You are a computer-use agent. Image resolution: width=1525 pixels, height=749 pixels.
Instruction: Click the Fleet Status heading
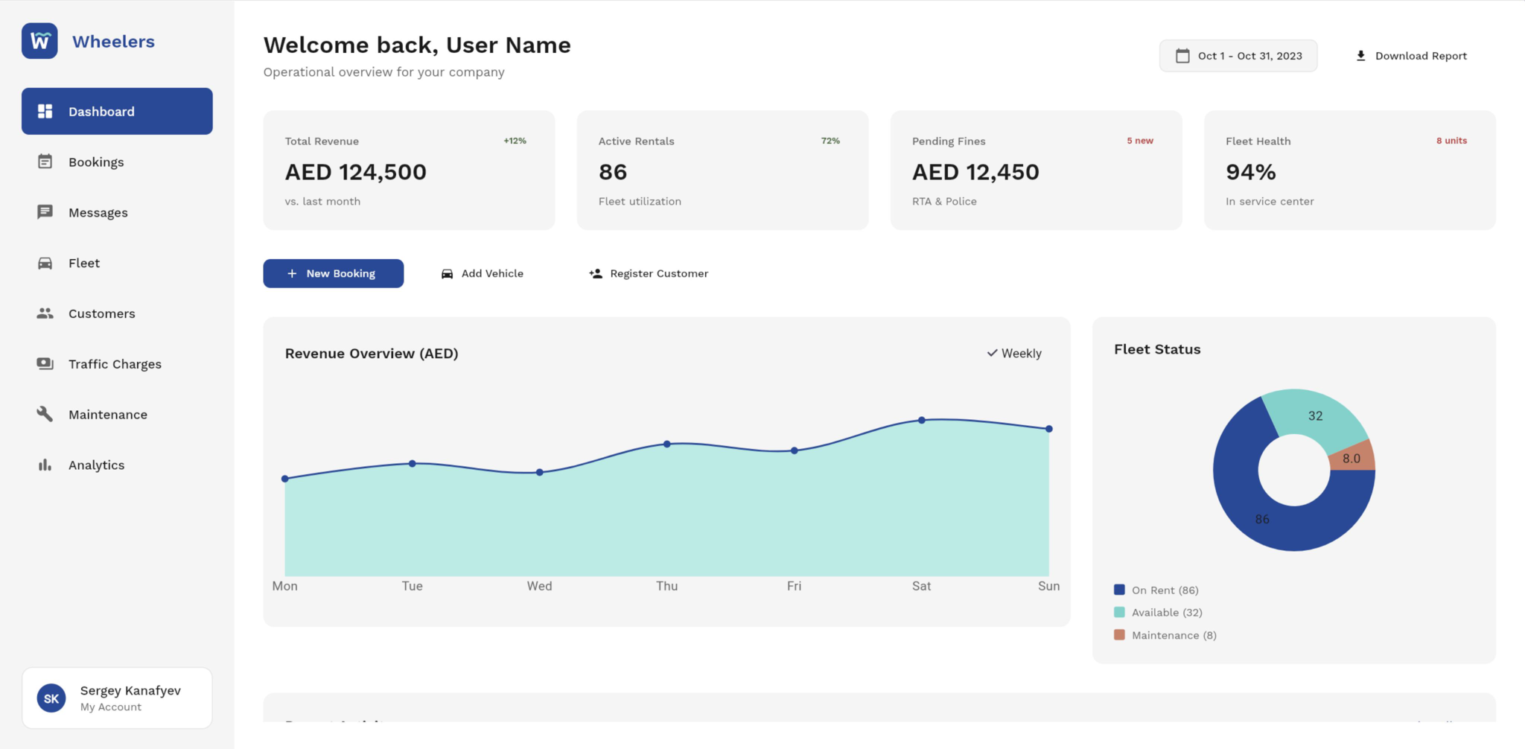(x=1157, y=349)
